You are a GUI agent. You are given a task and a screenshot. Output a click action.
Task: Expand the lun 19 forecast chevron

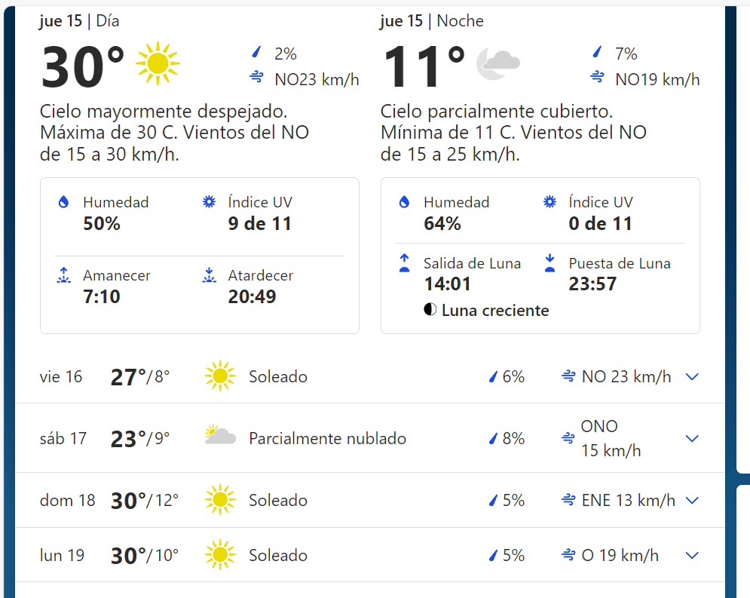tap(692, 556)
